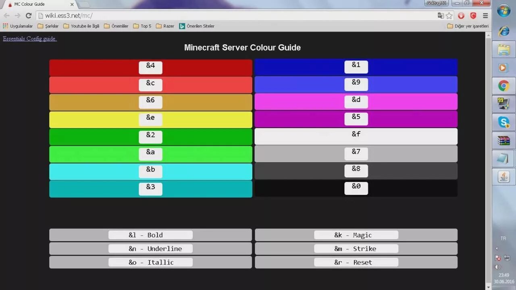The image size is (516, 290).
Task: Click the page vertical scrollbar
Action: [489, 161]
